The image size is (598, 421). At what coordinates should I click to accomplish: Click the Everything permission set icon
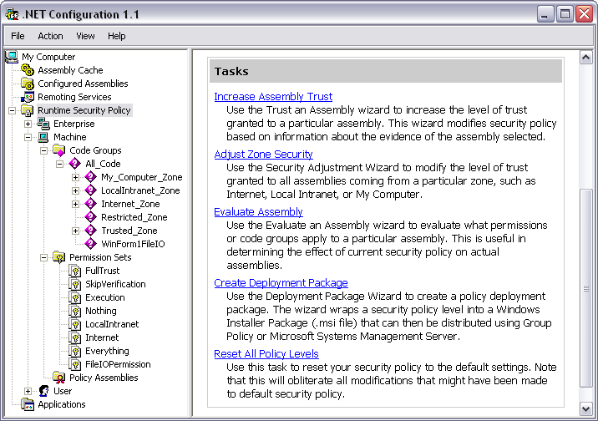[x=75, y=351]
